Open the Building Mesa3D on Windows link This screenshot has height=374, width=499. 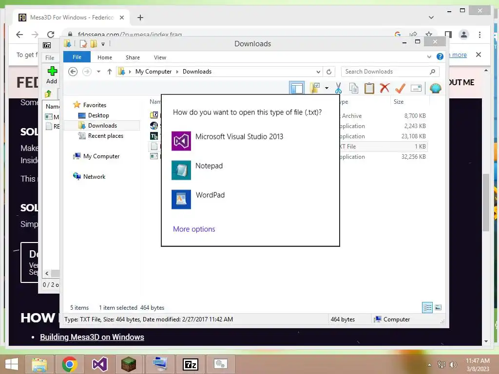pos(92,337)
